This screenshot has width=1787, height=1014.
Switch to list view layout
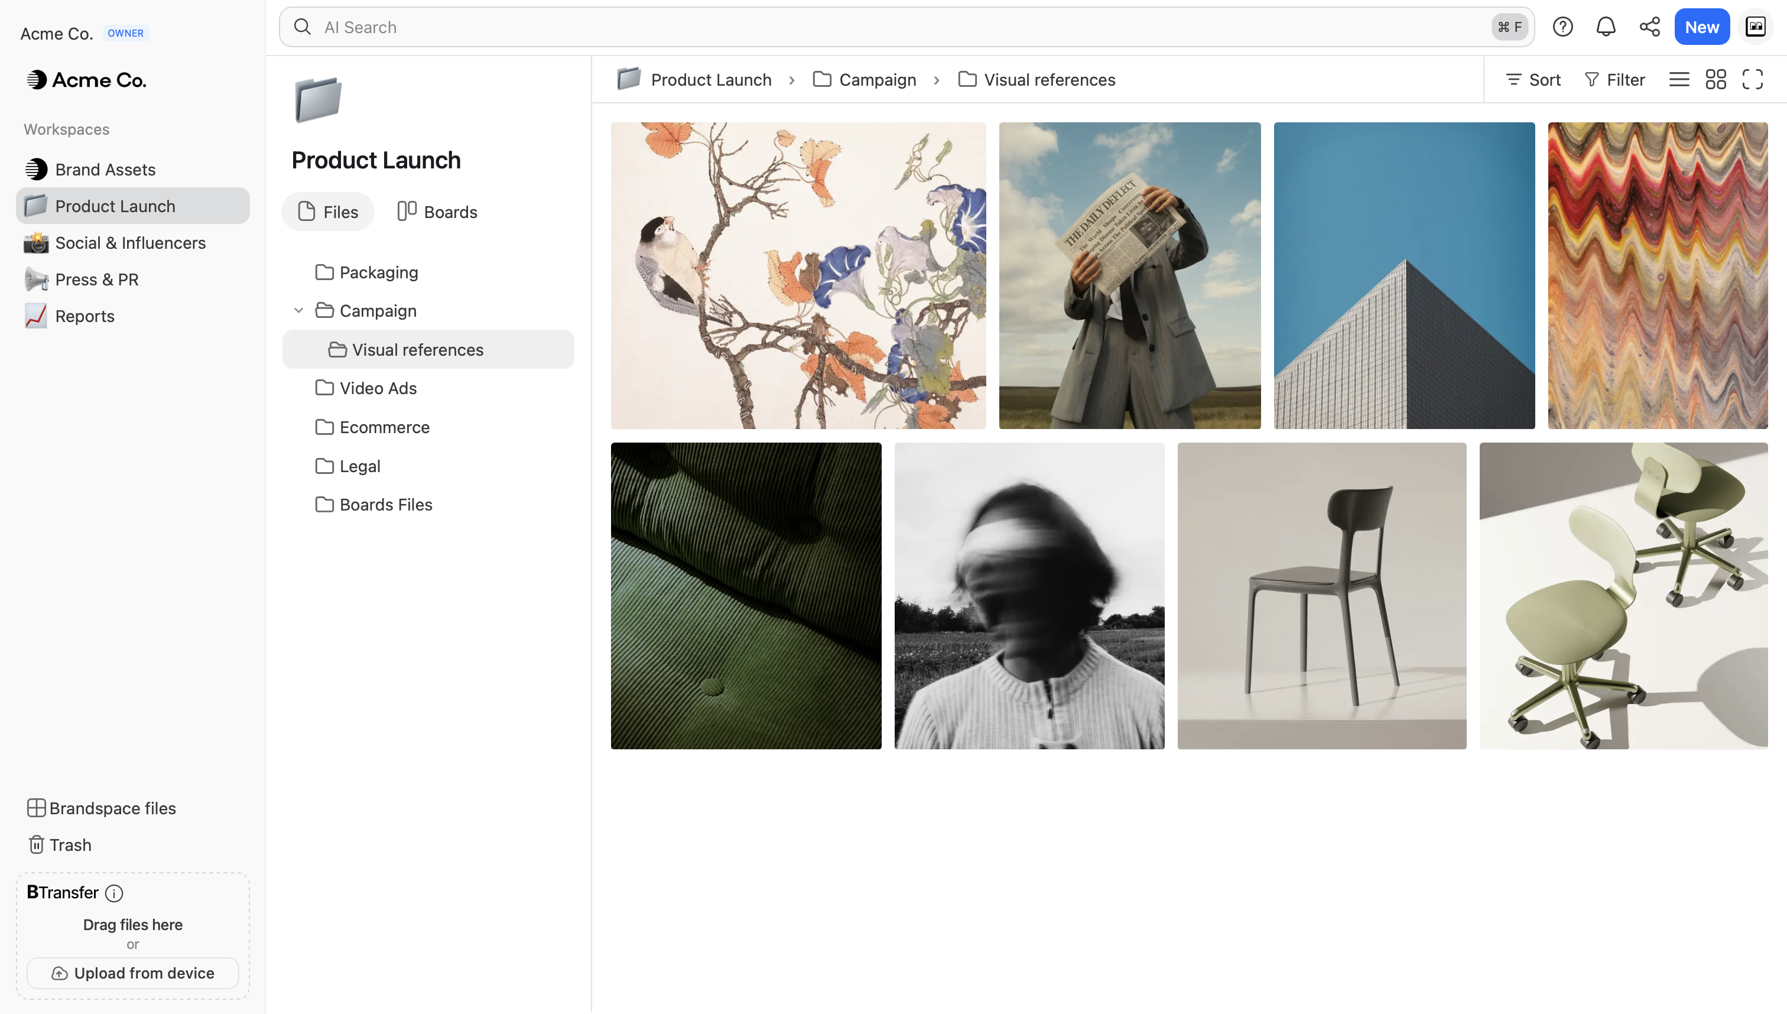click(x=1678, y=79)
